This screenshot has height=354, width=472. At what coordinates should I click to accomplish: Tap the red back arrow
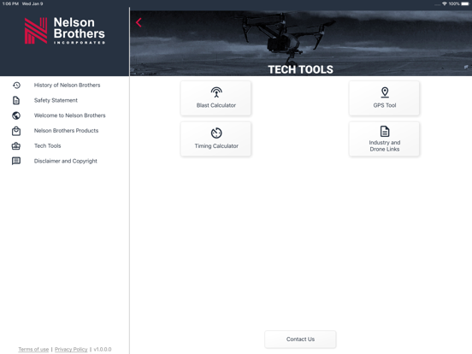point(139,22)
